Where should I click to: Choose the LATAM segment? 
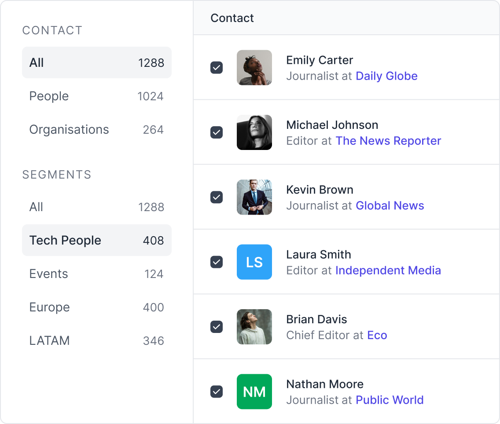[96, 340]
